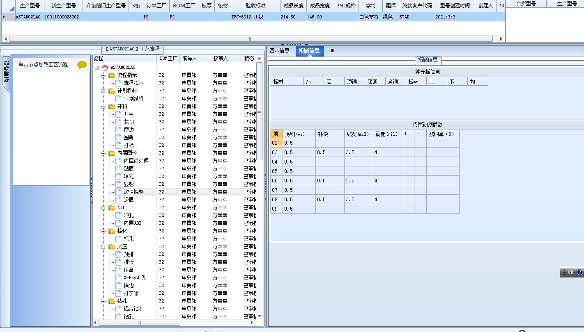584x332 pixels.
Task: Click the document icon beside 铝片钻孔
Action: [118, 309]
